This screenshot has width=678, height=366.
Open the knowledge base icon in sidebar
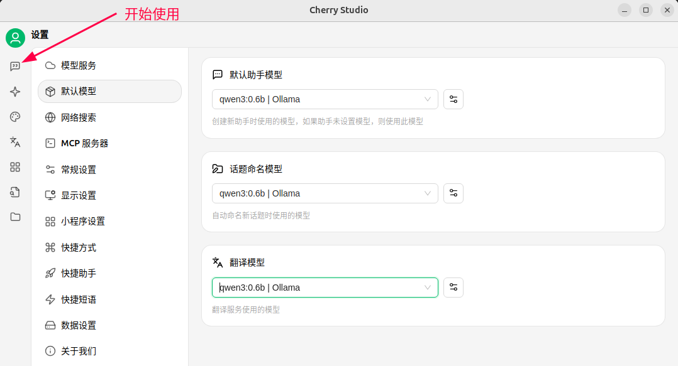pos(15,192)
